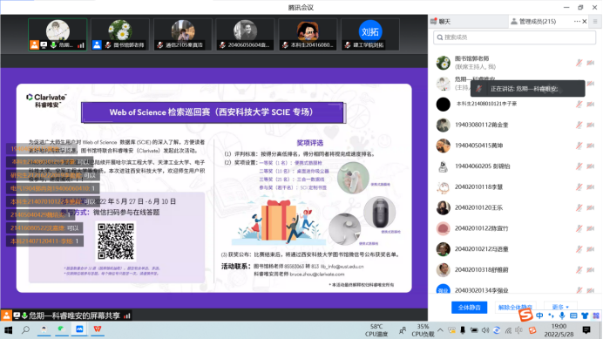This screenshot has height=339, width=603.
Task: Toggle microphone for 本科生21408010121 member
Action: point(579,105)
